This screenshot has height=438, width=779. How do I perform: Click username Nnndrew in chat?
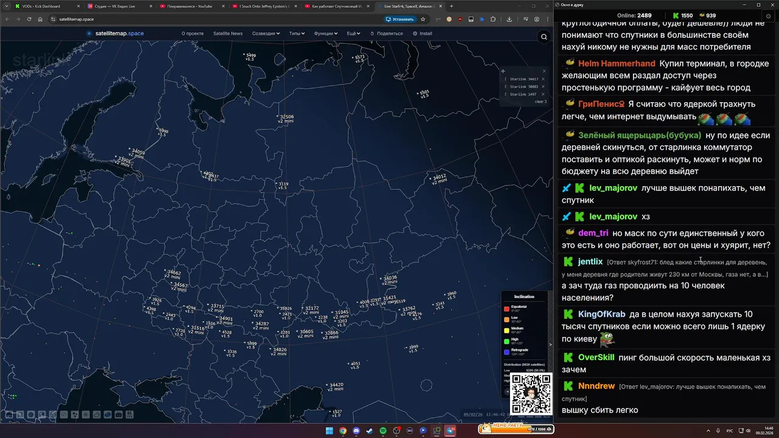596,386
